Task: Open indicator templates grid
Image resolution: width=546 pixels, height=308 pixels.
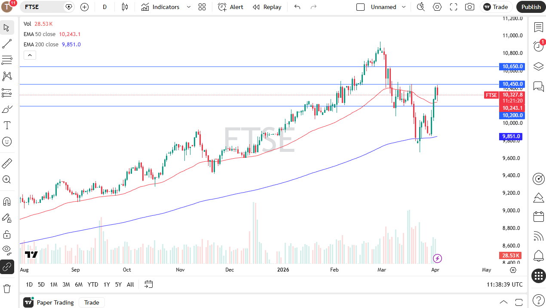Action: tap(202, 7)
